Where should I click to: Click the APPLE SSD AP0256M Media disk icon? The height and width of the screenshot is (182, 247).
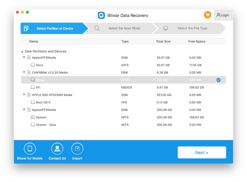tap(29, 95)
